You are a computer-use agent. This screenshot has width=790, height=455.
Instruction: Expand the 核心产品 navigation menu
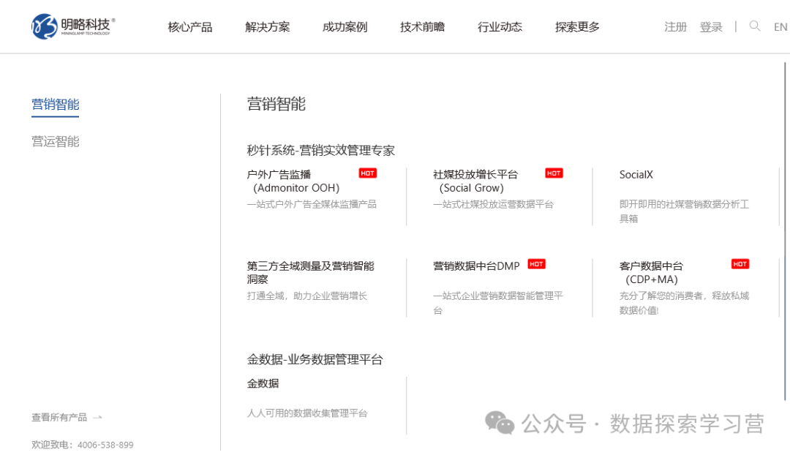[190, 27]
